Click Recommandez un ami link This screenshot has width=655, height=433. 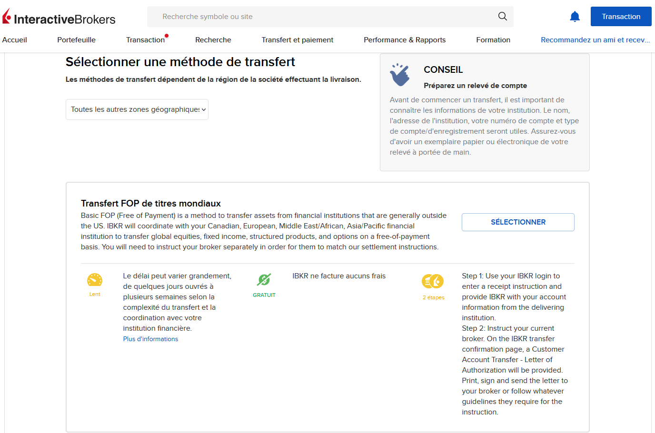pos(595,40)
